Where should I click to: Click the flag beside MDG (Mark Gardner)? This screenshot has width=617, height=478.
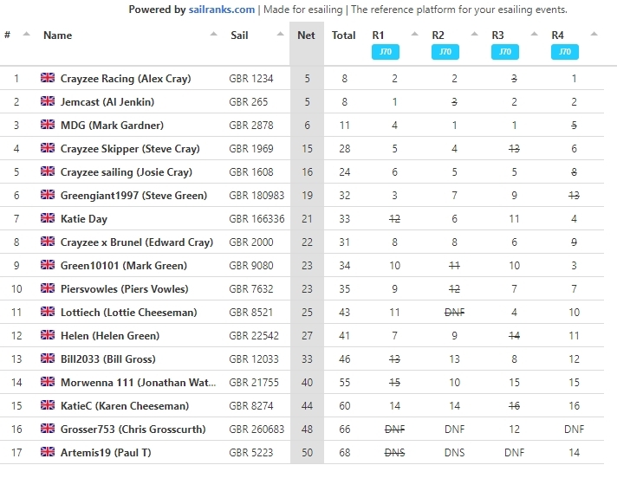point(48,125)
